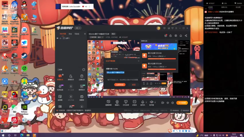
Task: Edit the stream category tag
Action: [x=97, y=37]
